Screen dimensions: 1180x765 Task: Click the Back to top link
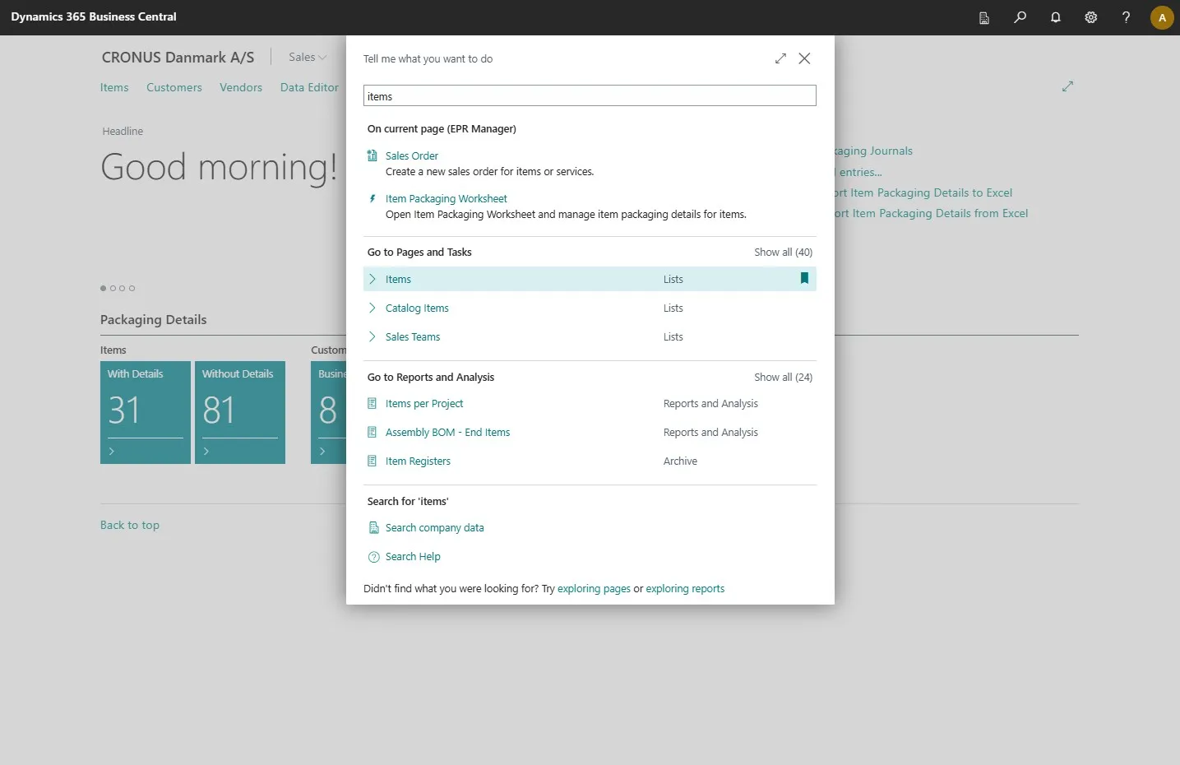pos(130,526)
